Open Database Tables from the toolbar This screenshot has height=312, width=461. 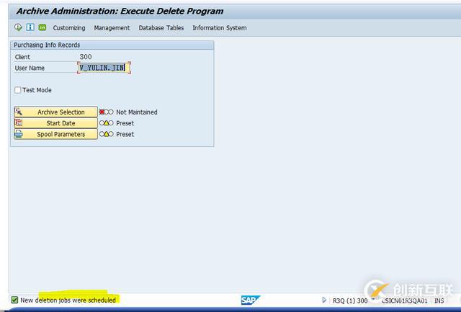pos(161,28)
